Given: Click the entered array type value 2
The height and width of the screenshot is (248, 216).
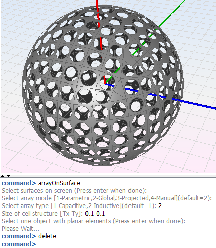Looking at the screenshot, I should pyautogui.click(x=160, y=206).
